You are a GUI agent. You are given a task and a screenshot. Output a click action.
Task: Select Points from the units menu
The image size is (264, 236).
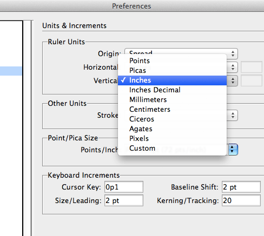pyautogui.click(x=172, y=61)
